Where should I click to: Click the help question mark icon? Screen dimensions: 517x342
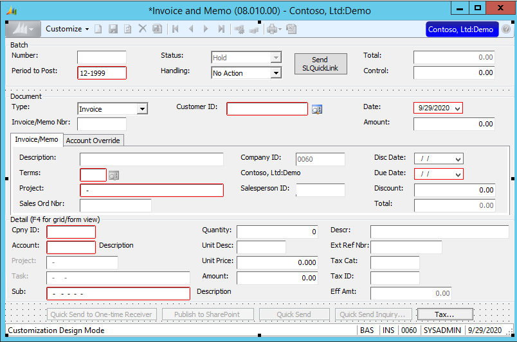tap(506, 29)
